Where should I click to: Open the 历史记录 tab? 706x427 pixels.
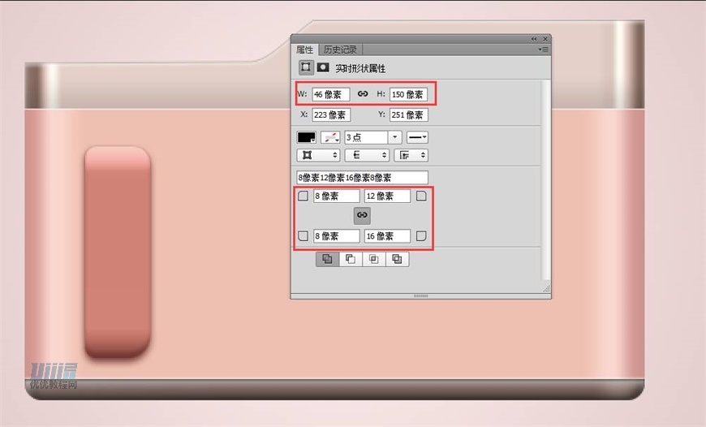click(x=340, y=50)
